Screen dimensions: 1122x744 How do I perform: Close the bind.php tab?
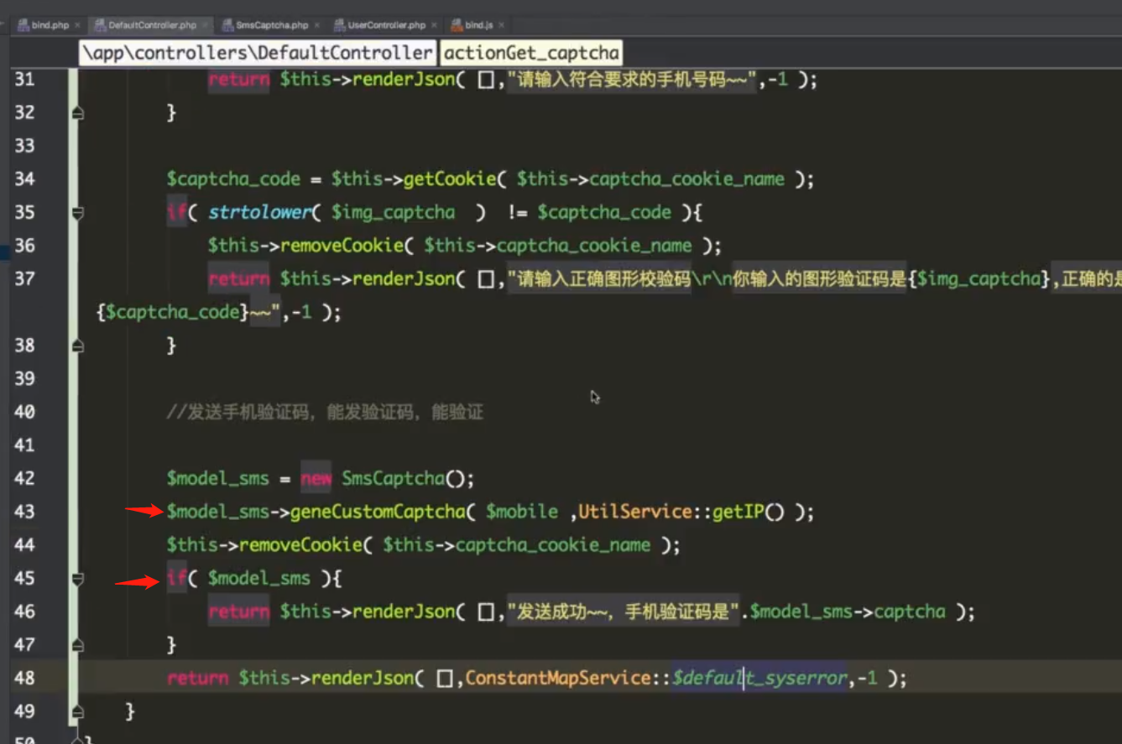point(77,26)
